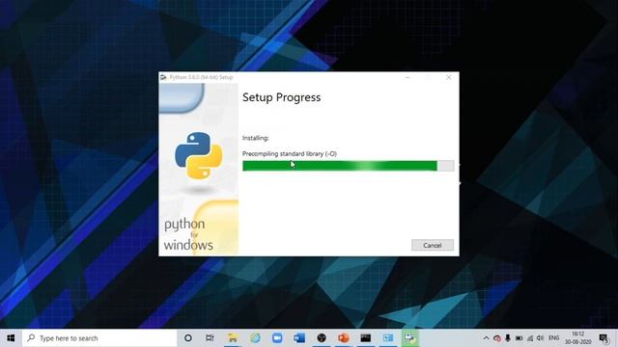The image size is (618, 347).
Task: Open PowerPoint from the taskbar
Action: [x=344, y=338]
